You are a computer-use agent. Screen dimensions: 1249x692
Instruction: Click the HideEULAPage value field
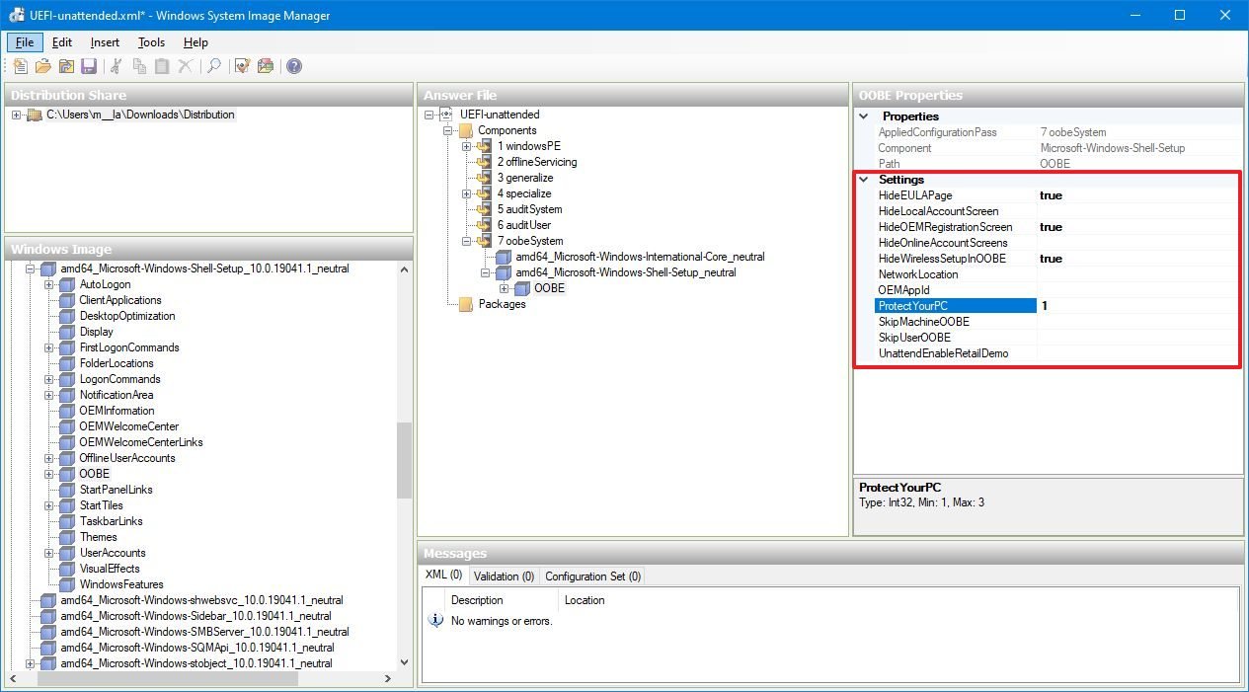tap(1137, 195)
